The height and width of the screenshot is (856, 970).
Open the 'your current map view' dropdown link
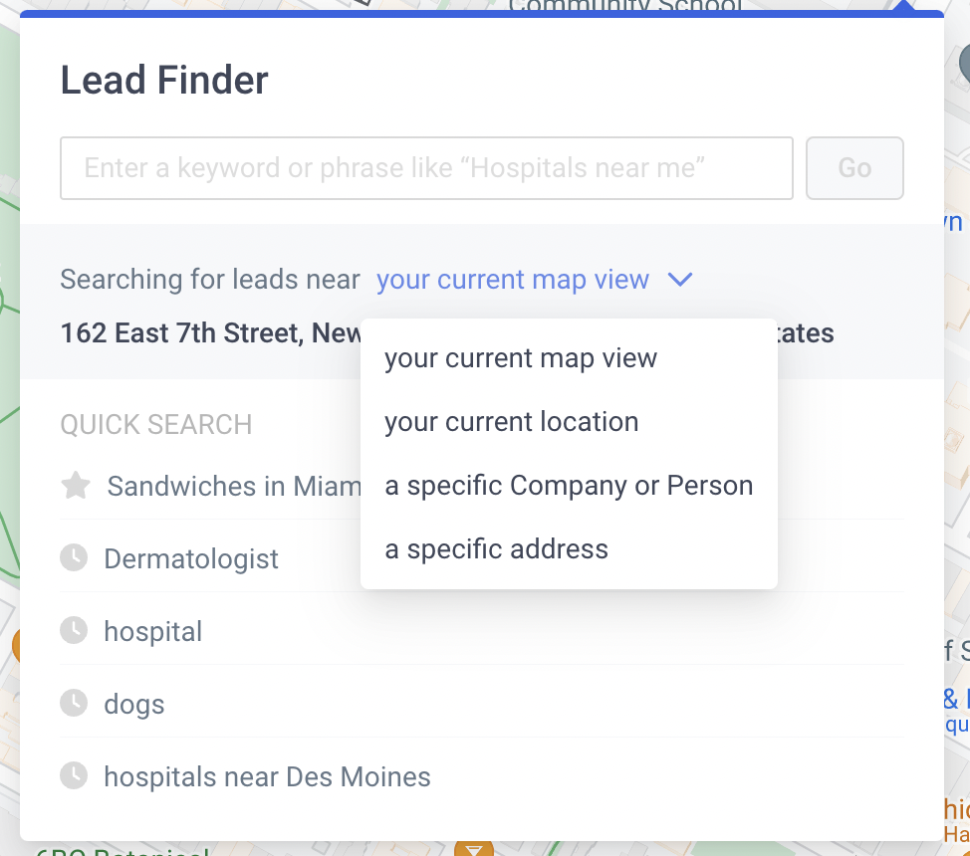[513, 280]
